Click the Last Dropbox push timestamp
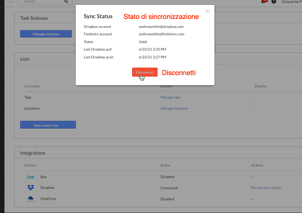 pos(152,57)
